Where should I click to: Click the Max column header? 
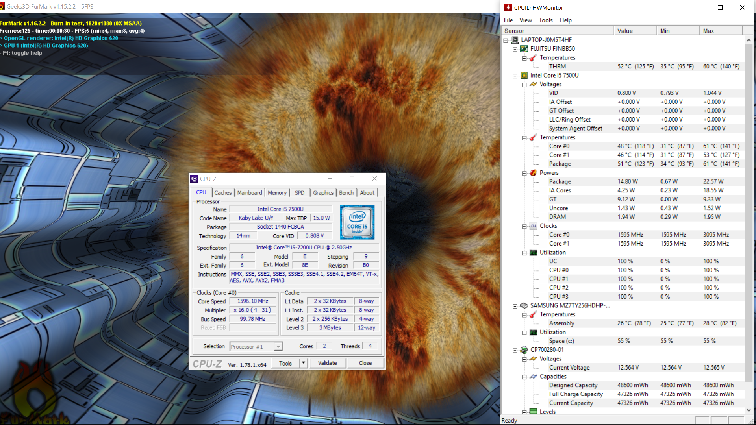tap(721, 31)
